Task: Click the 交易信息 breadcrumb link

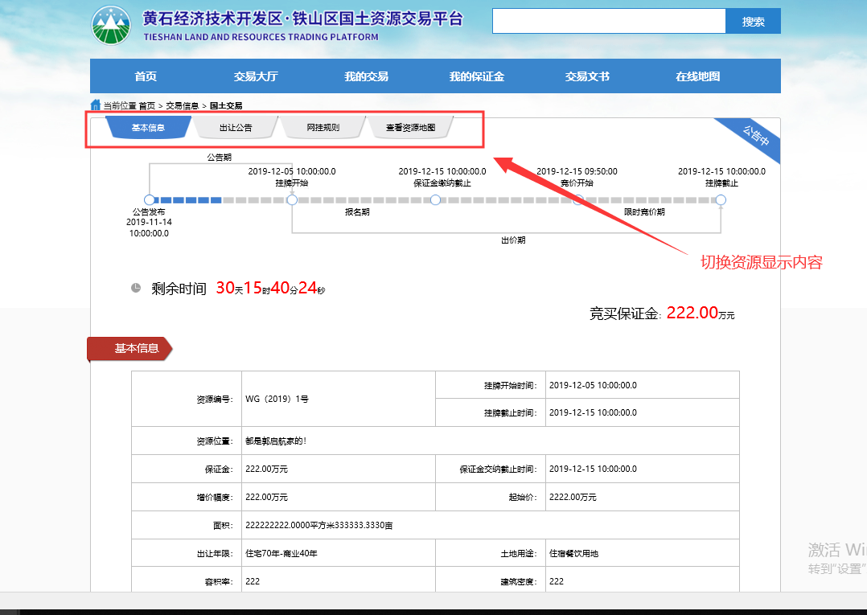Action: tap(182, 105)
